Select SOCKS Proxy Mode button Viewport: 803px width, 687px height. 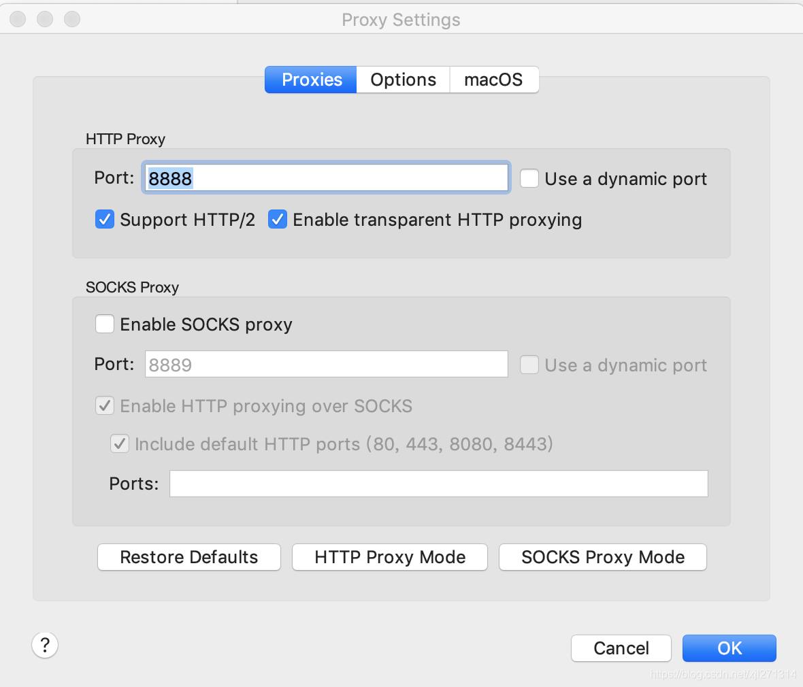click(603, 557)
